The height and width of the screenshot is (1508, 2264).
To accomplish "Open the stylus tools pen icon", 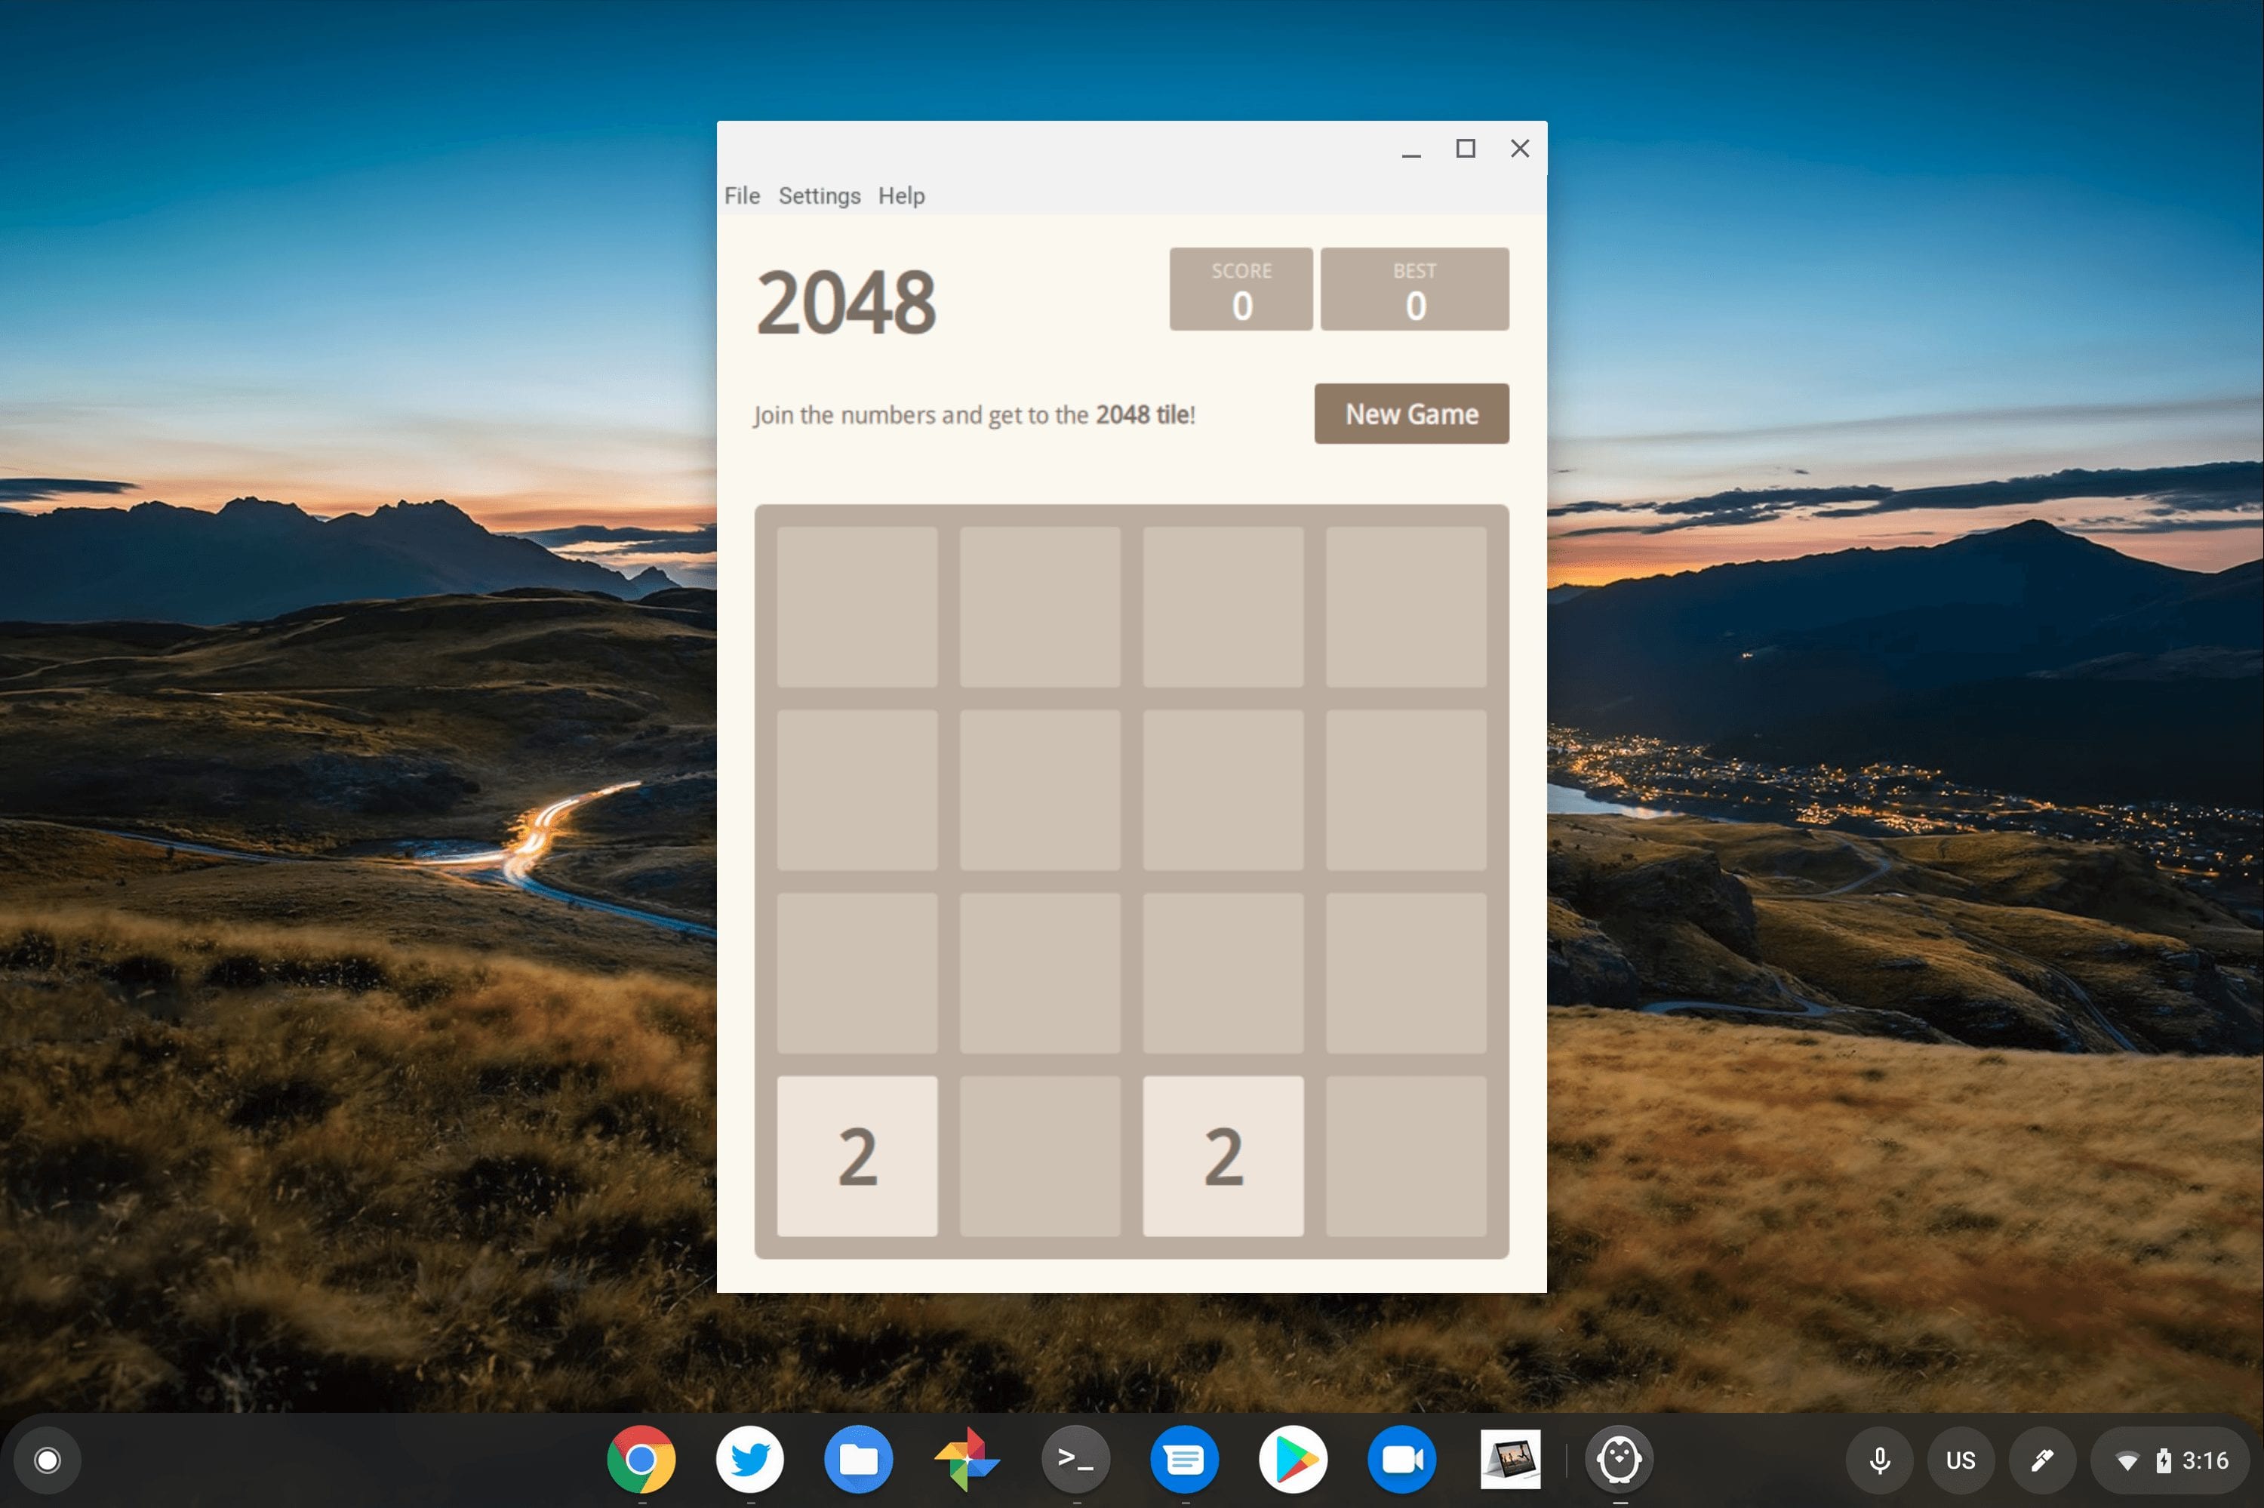I will [2042, 1460].
